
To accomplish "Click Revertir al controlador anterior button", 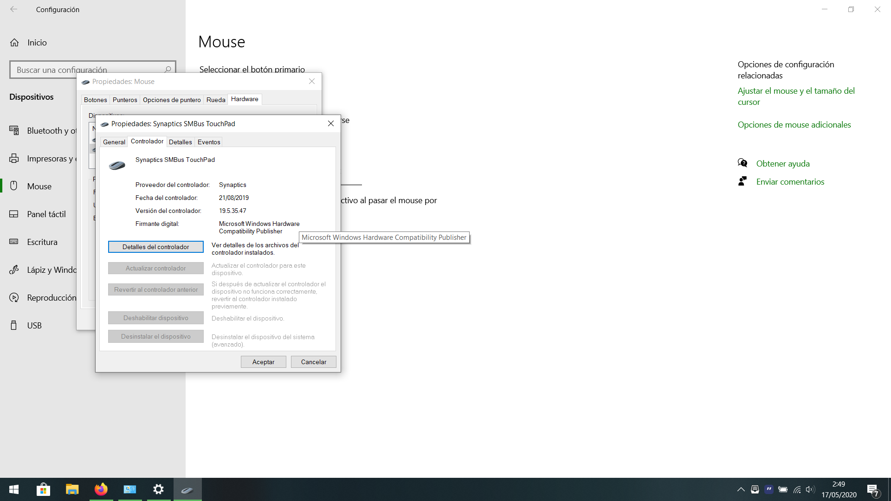I will (156, 289).
